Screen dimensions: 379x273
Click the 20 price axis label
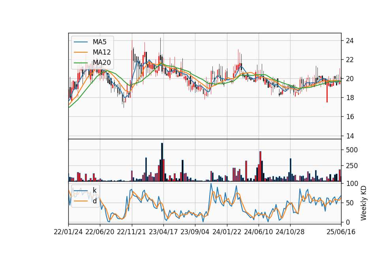(350, 79)
